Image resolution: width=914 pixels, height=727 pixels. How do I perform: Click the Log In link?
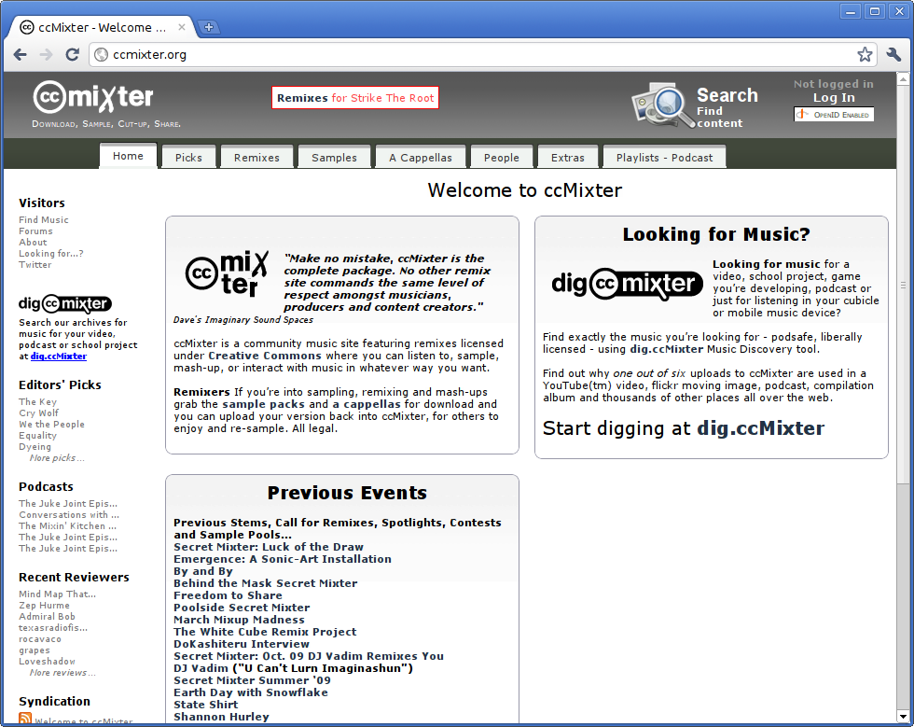(834, 97)
